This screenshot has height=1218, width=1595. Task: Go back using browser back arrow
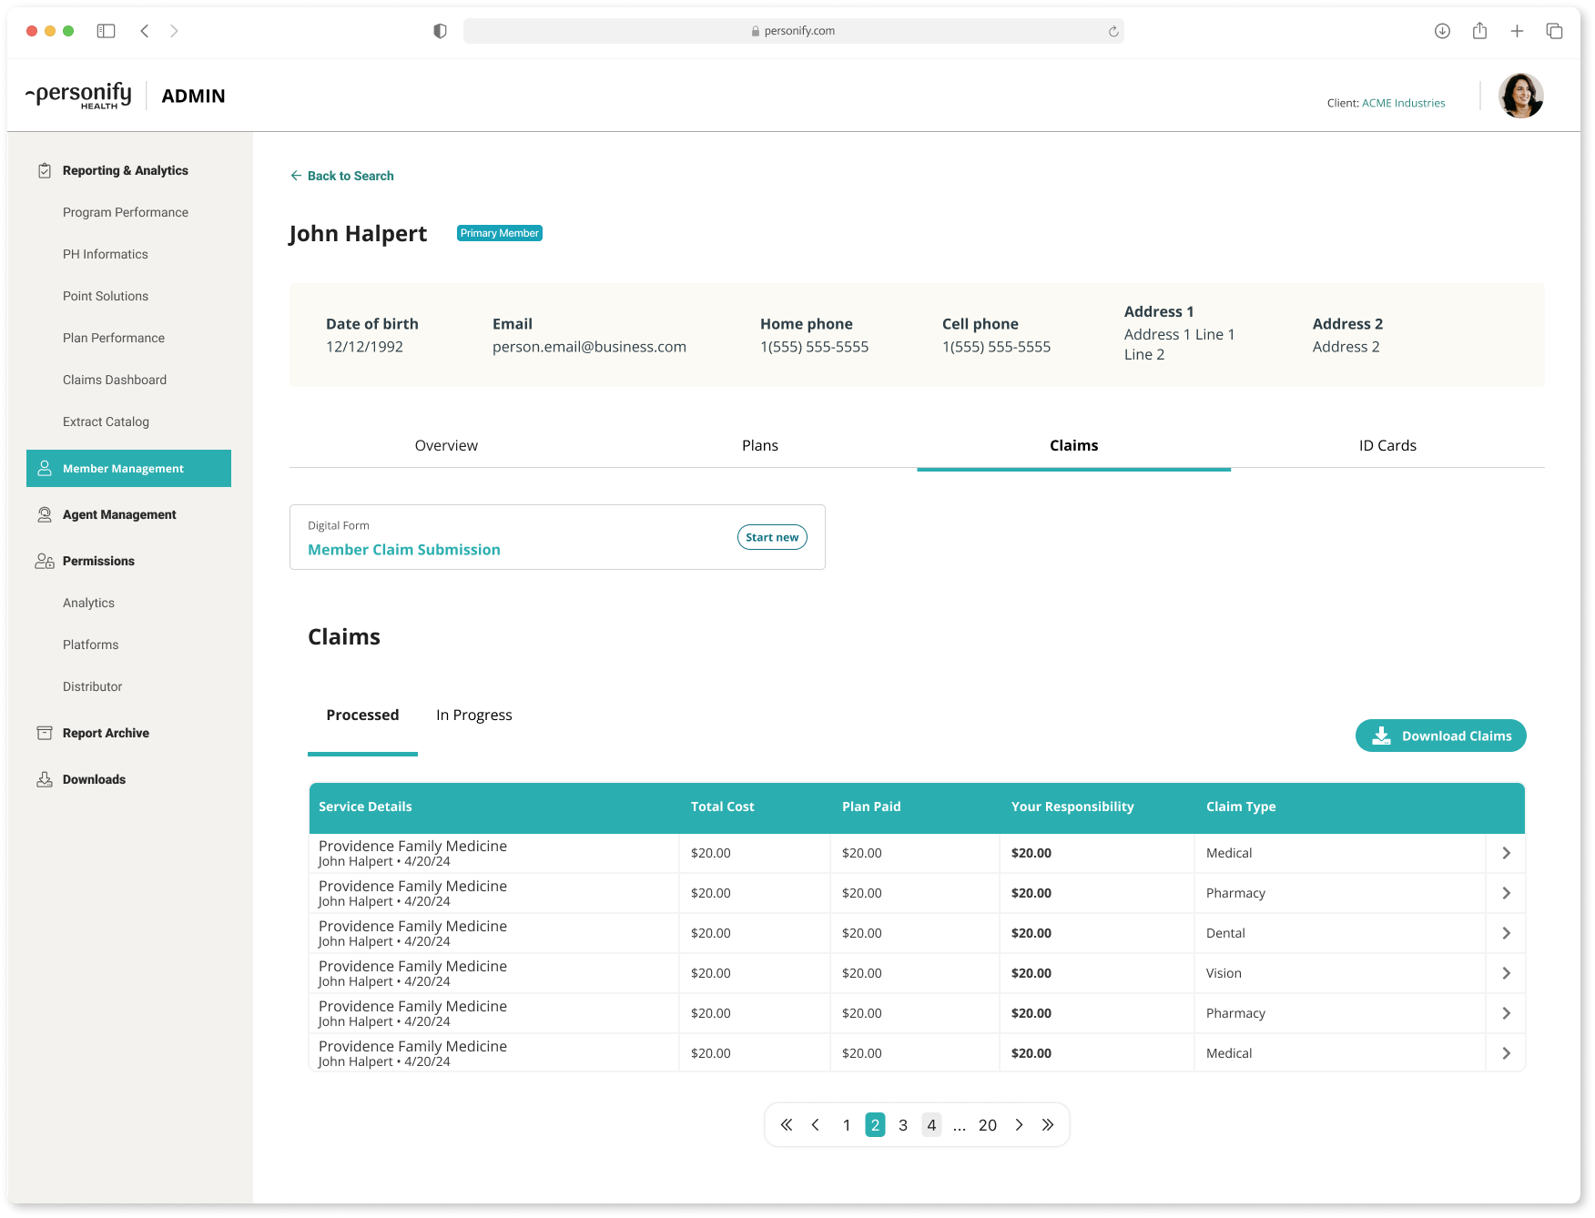[x=145, y=31]
